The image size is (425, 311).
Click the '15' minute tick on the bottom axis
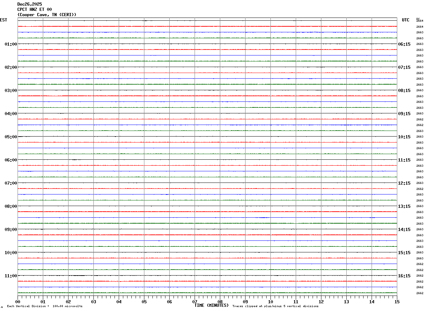click(397, 302)
